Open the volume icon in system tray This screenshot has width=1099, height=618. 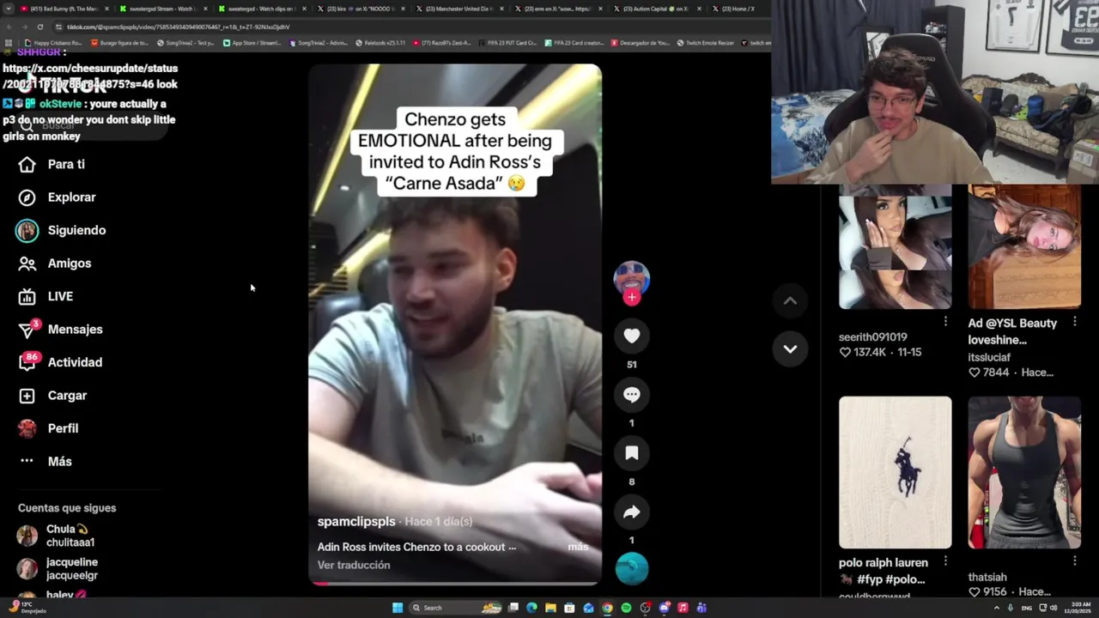(x=1054, y=608)
